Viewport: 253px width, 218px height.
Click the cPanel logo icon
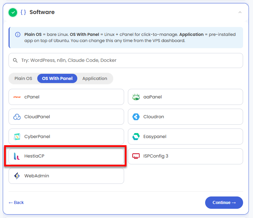pos(17,97)
